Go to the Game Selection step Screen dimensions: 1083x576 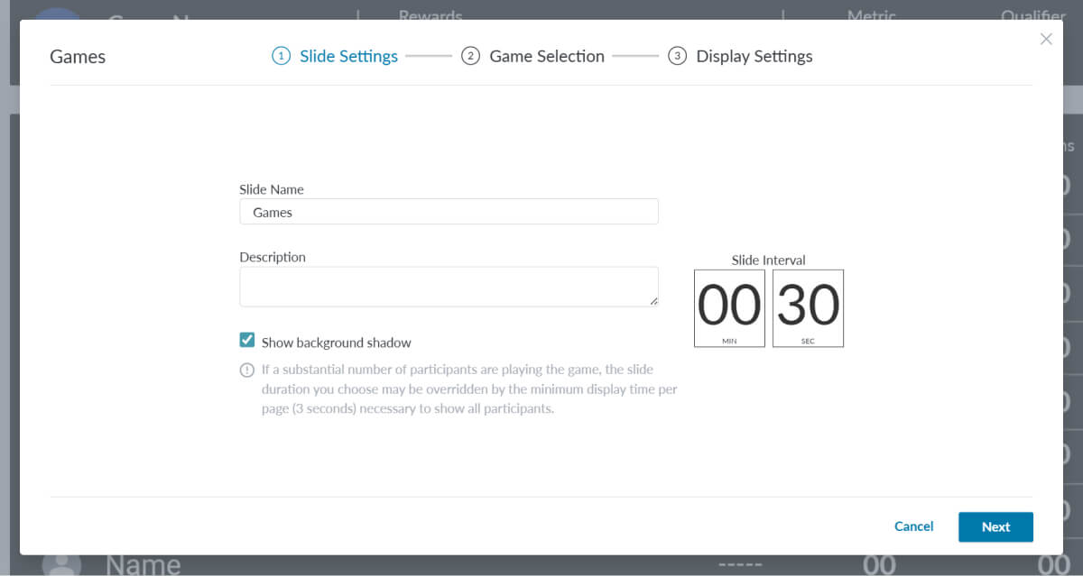(x=547, y=56)
